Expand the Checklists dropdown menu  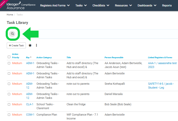tap(101, 5)
